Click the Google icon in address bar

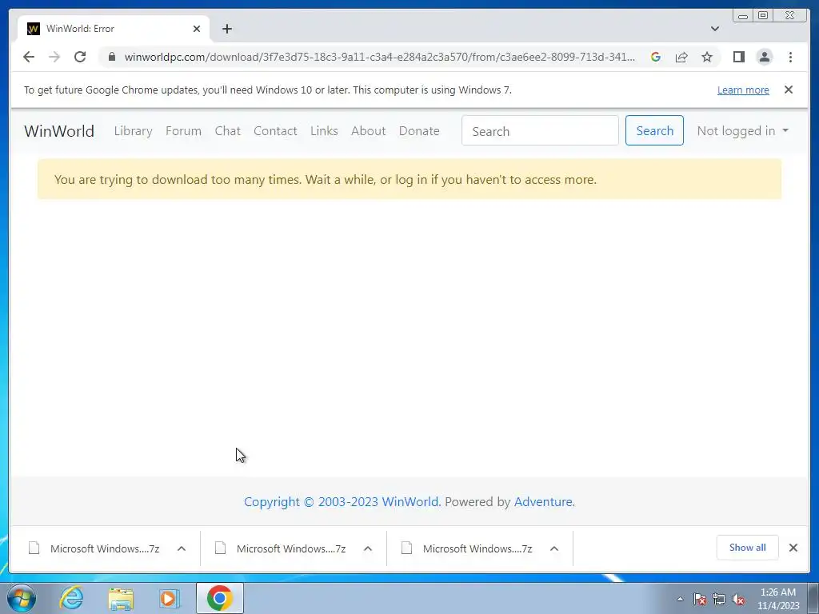pyautogui.click(x=656, y=57)
